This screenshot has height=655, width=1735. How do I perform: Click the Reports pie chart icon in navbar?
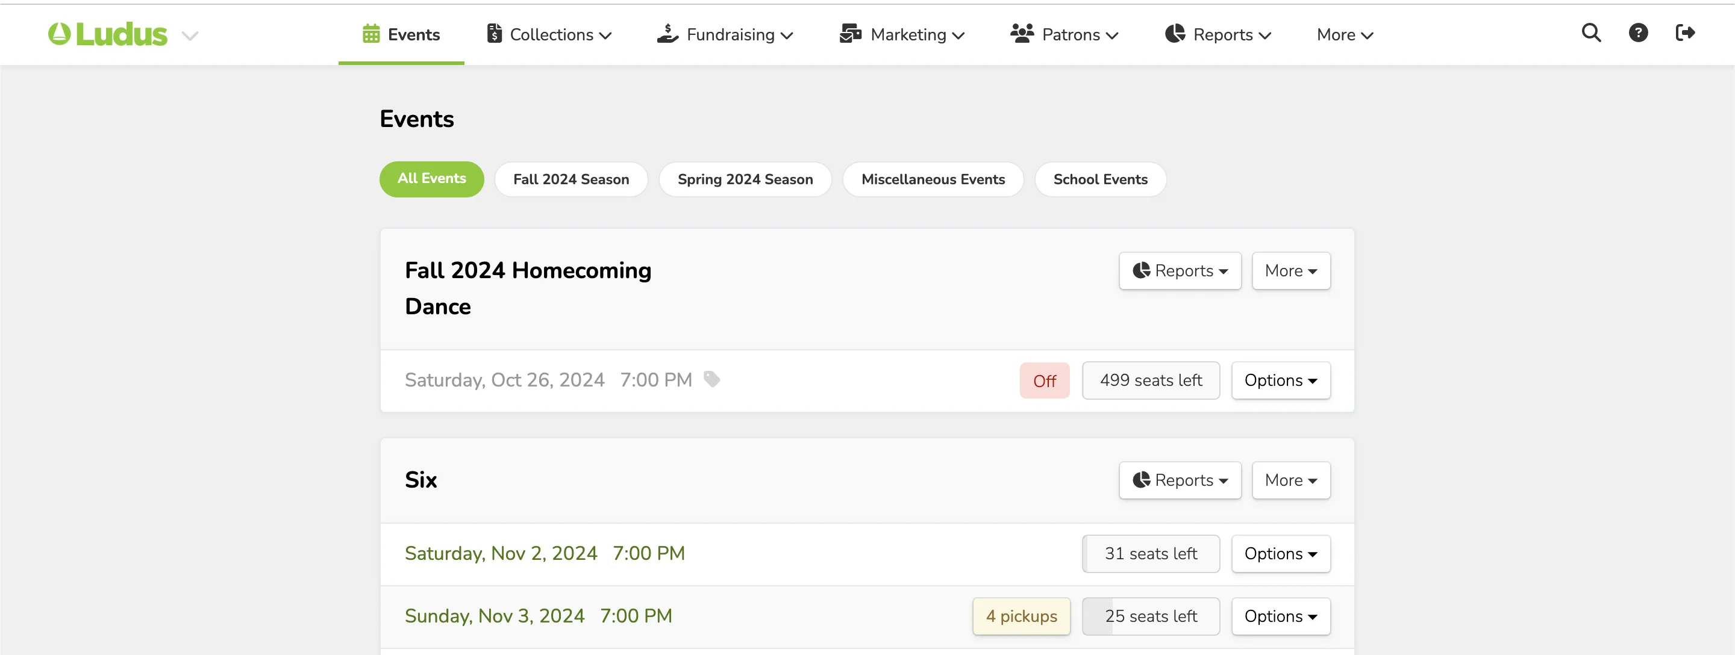tap(1175, 34)
